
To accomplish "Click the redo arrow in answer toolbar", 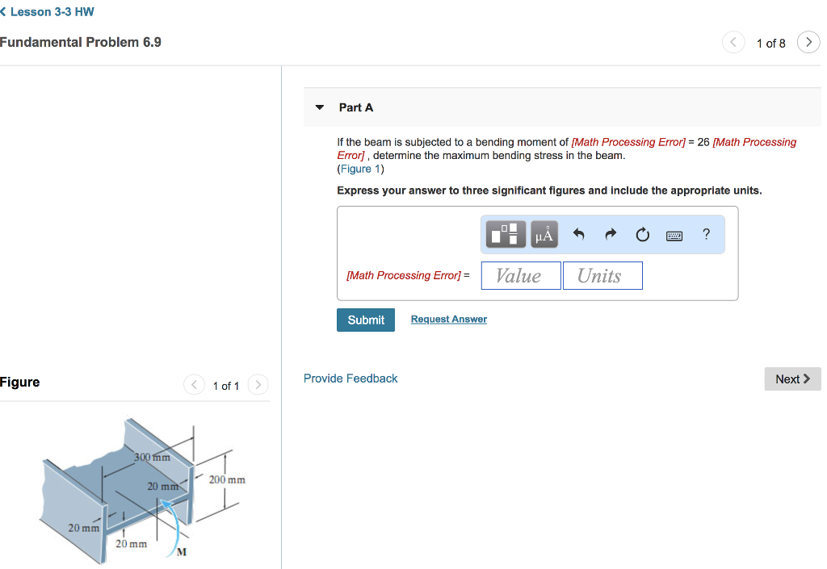I will 610,234.
